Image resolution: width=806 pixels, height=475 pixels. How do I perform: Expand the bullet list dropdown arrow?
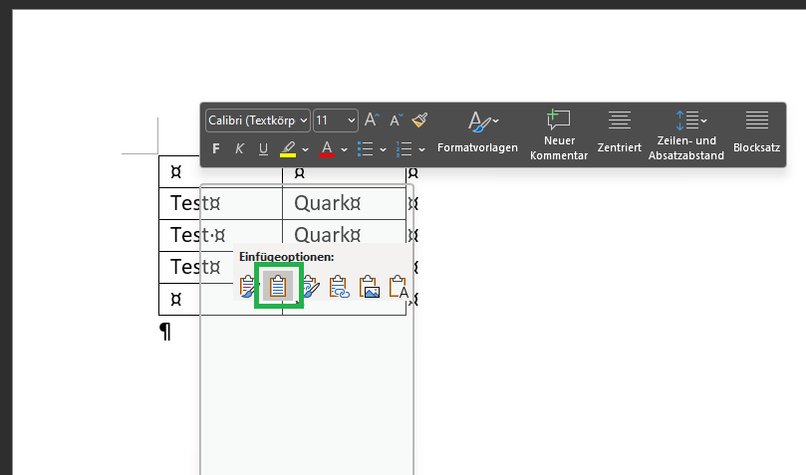point(384,149)
